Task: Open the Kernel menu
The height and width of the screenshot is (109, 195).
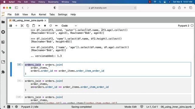Action: (42, 15)
